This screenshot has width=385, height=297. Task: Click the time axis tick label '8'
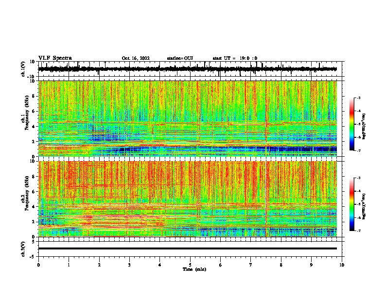pos(281,265)
